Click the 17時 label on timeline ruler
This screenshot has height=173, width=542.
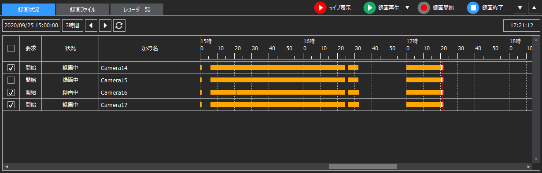(x=412, y=41)
